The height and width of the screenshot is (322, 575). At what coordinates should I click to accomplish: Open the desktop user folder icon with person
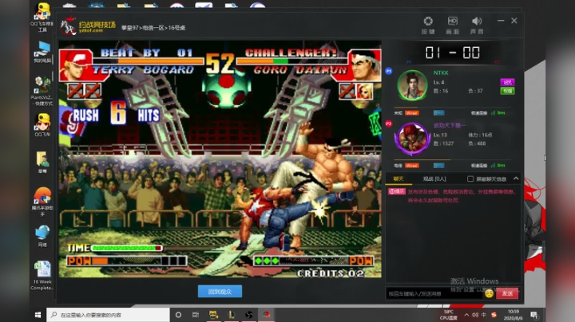42,162
